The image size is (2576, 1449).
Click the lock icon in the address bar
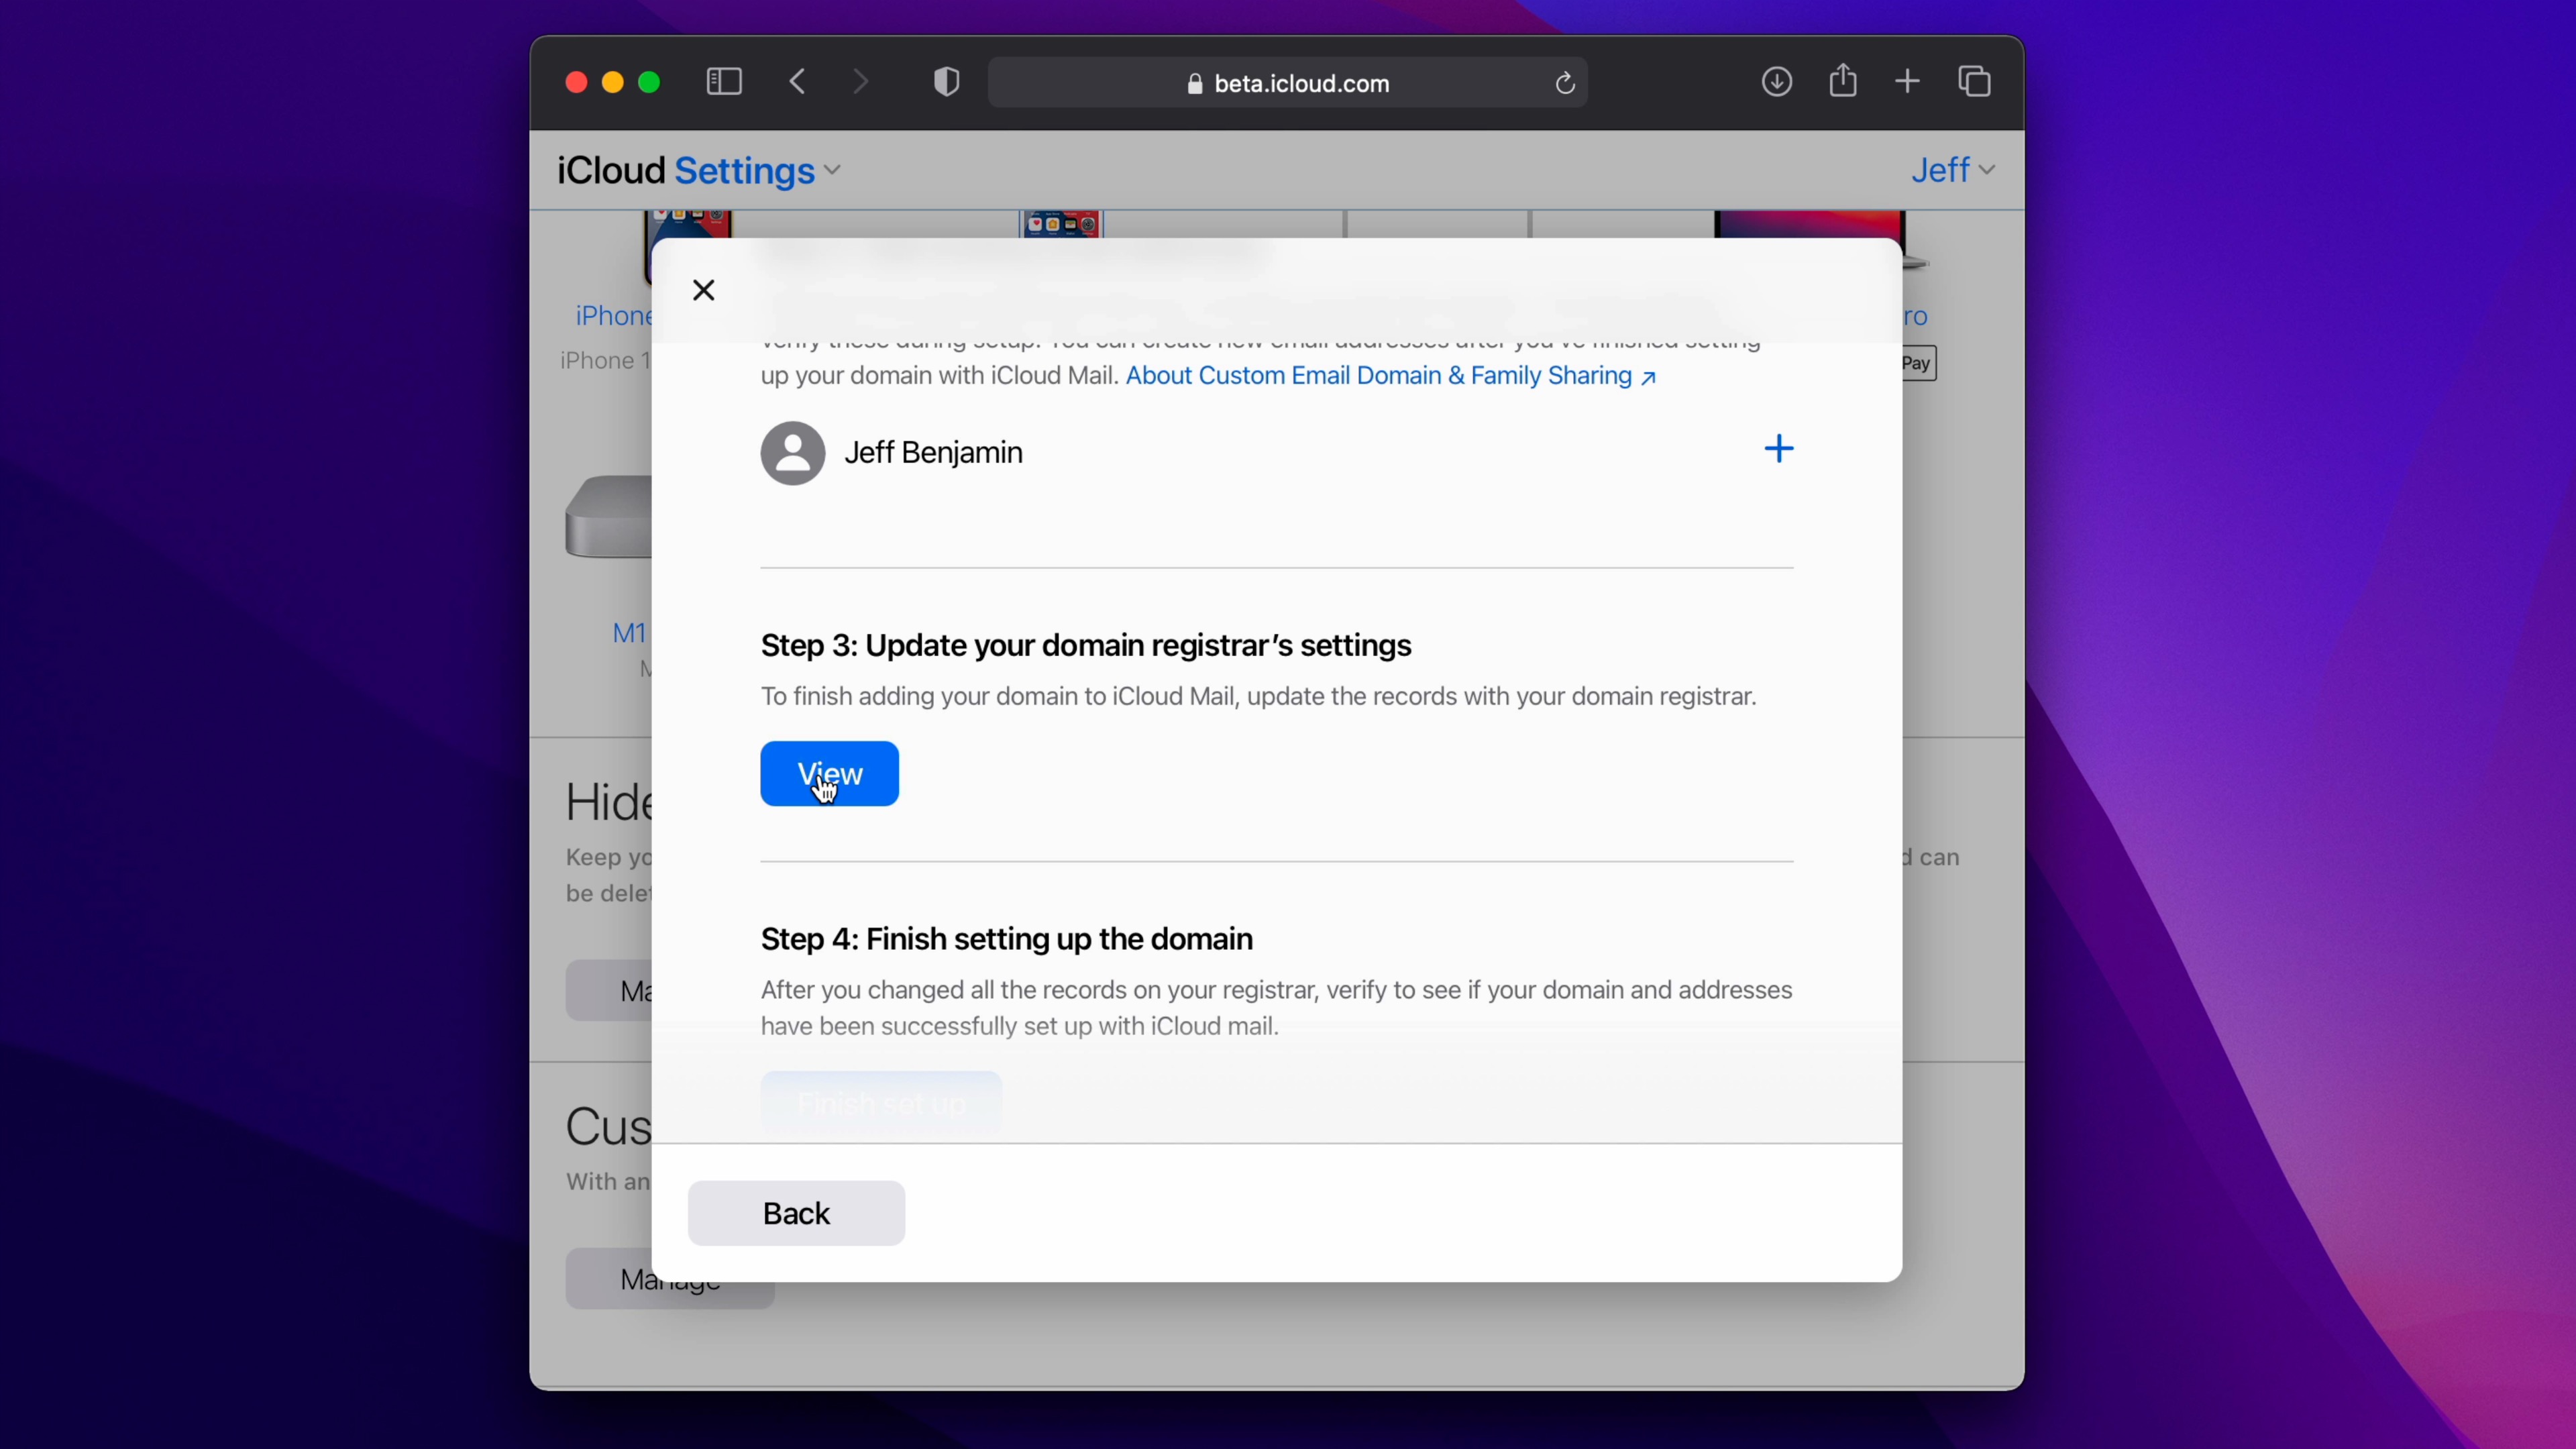pyautogui.click(x=1196, y=84)
